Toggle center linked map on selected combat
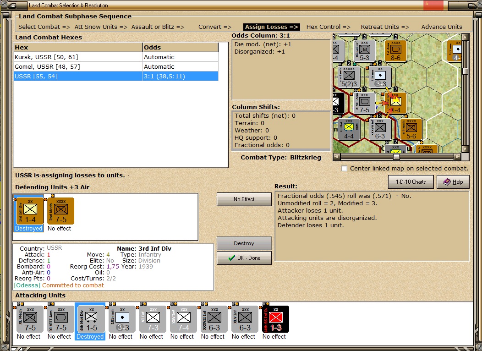This screenshot has width=482, height=351. point(345,169)
